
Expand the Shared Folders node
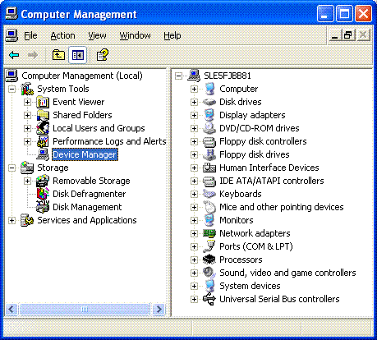(27, 115)
